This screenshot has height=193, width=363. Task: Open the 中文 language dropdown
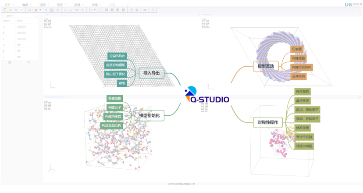[114, 4]
